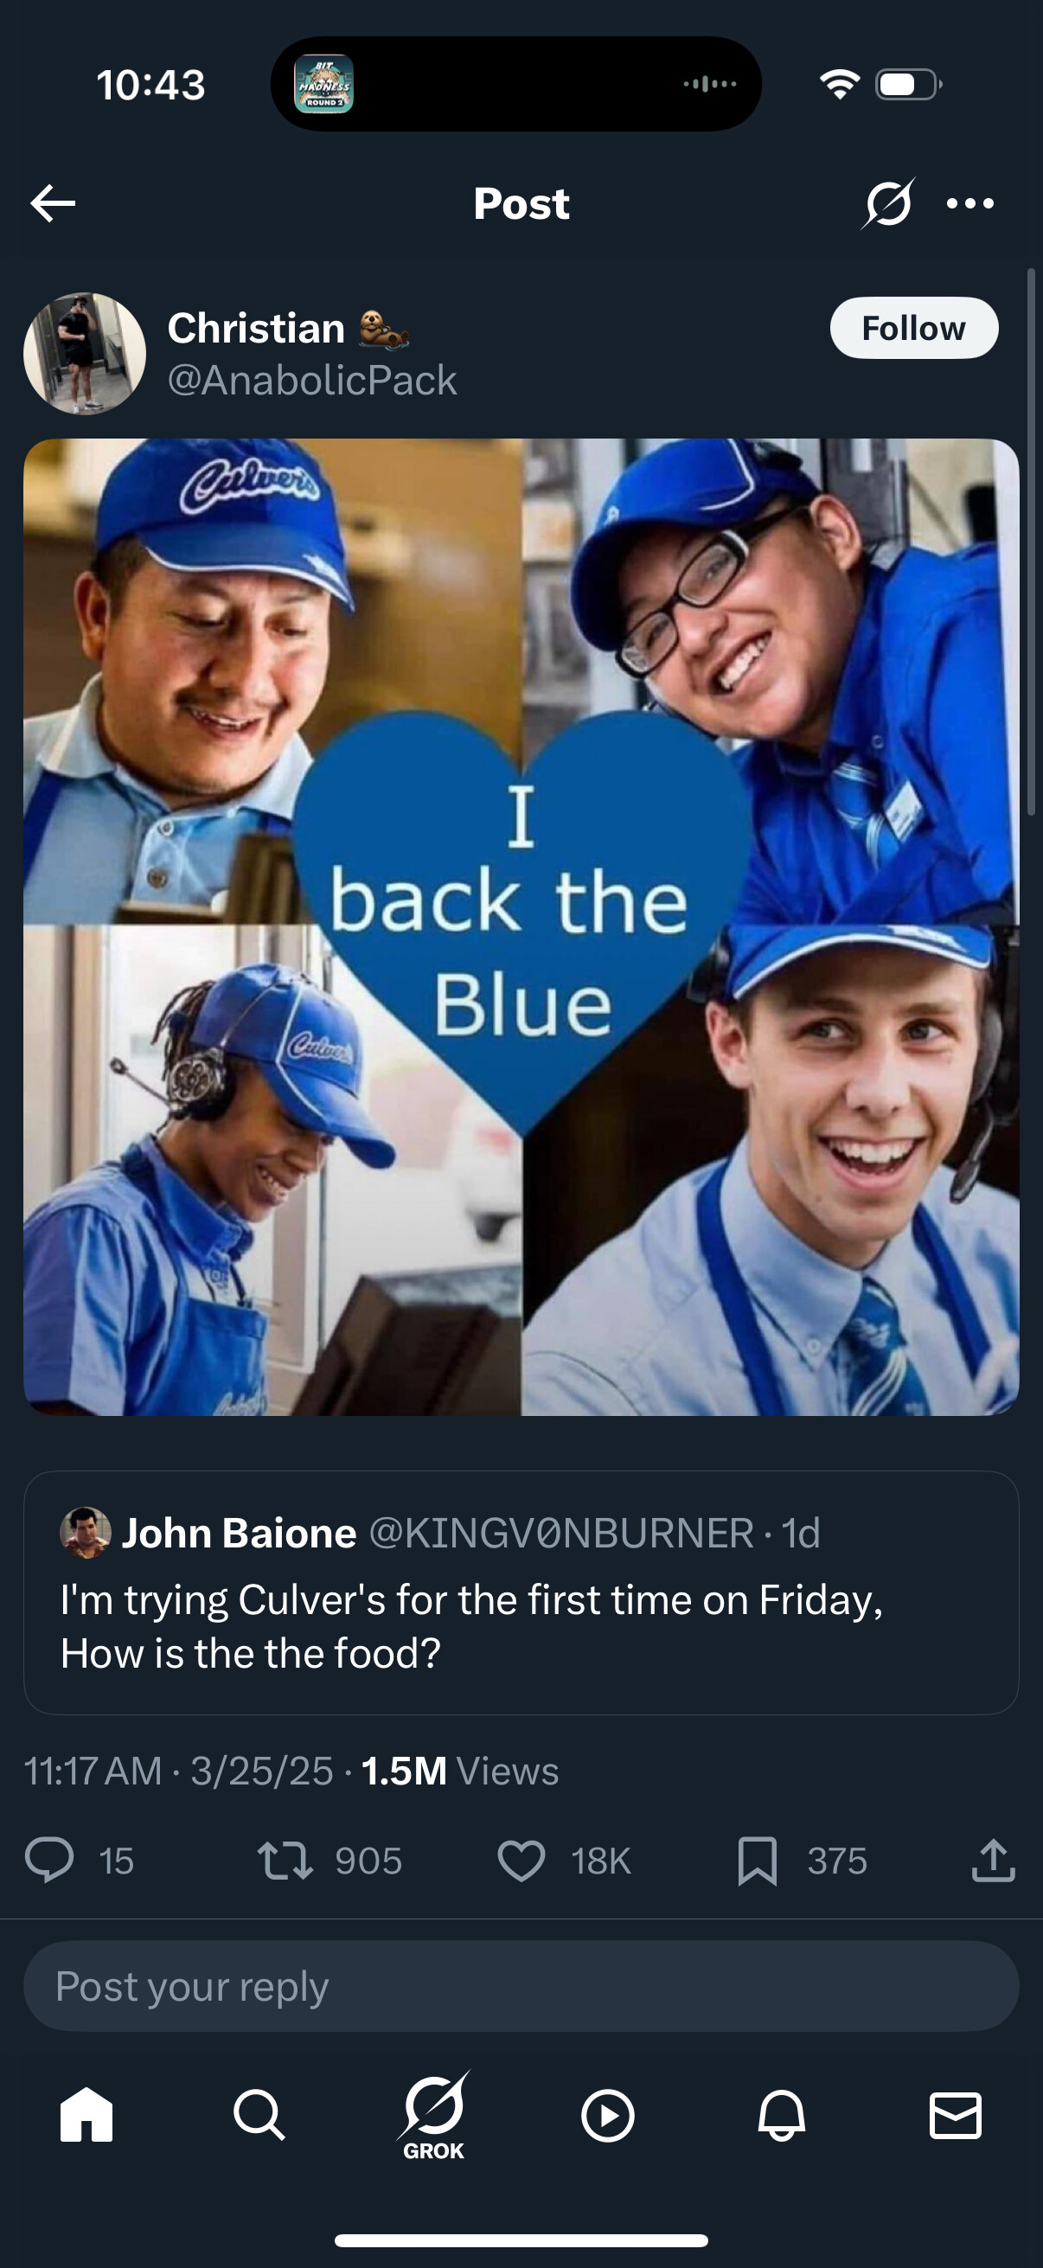The image size is (1043, 2268).
Task: Tap John Baione's small avatar
Action: [86, 1533]
